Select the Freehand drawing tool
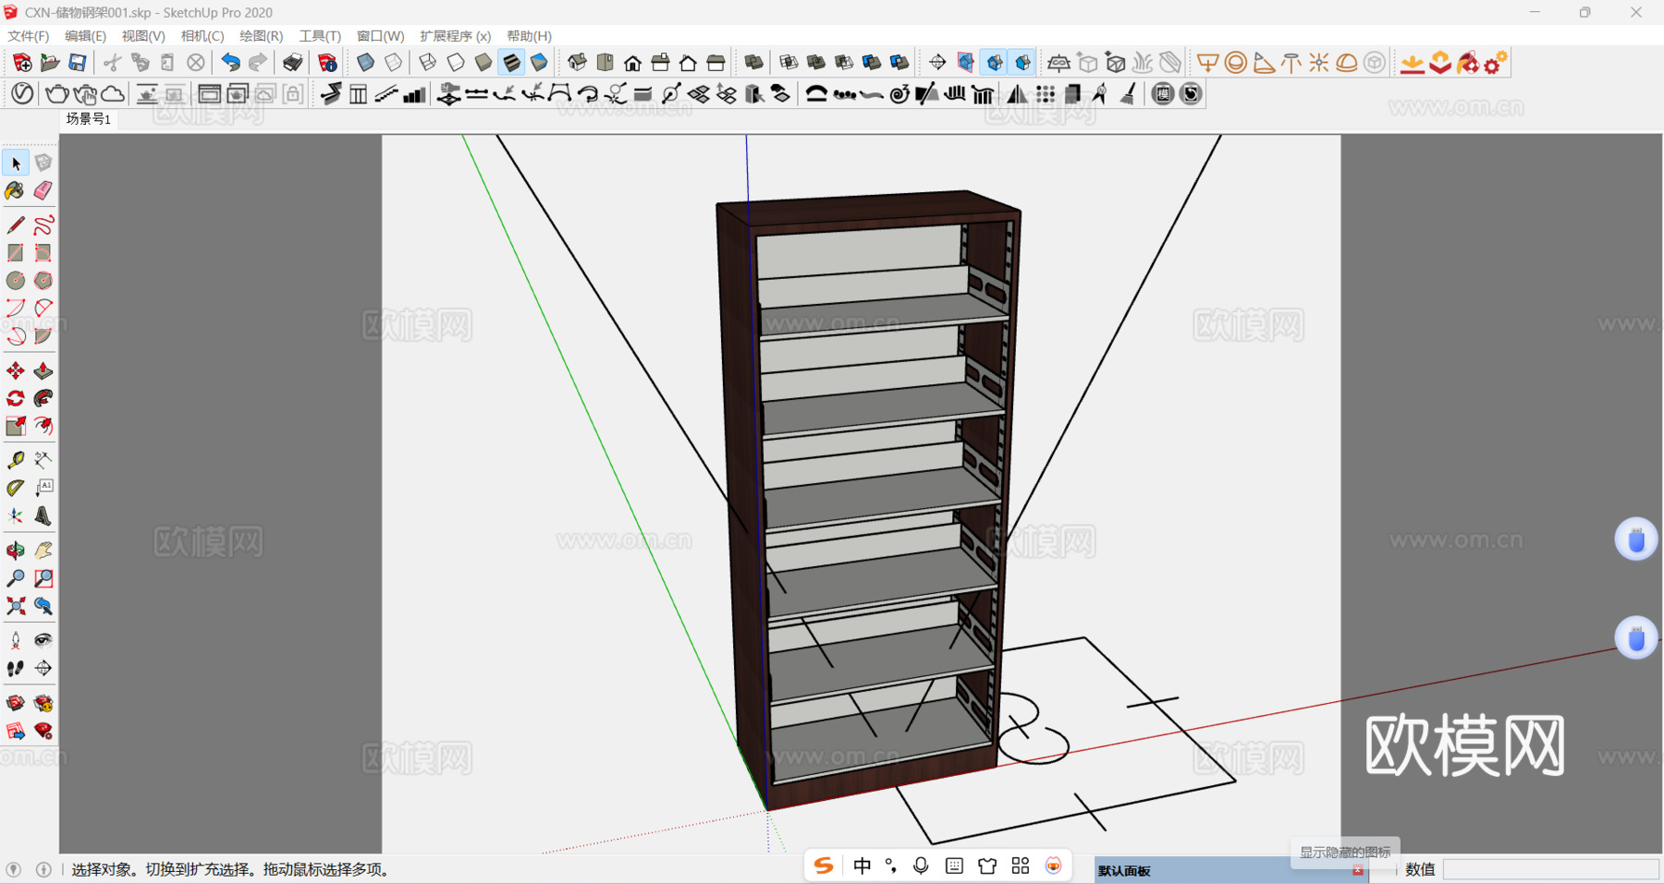Screen dimensions: 1664x884 tap(43, 225)
